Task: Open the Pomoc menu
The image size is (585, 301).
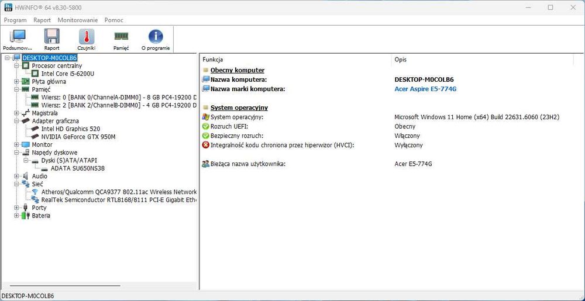Action: [x=114, y=20]
